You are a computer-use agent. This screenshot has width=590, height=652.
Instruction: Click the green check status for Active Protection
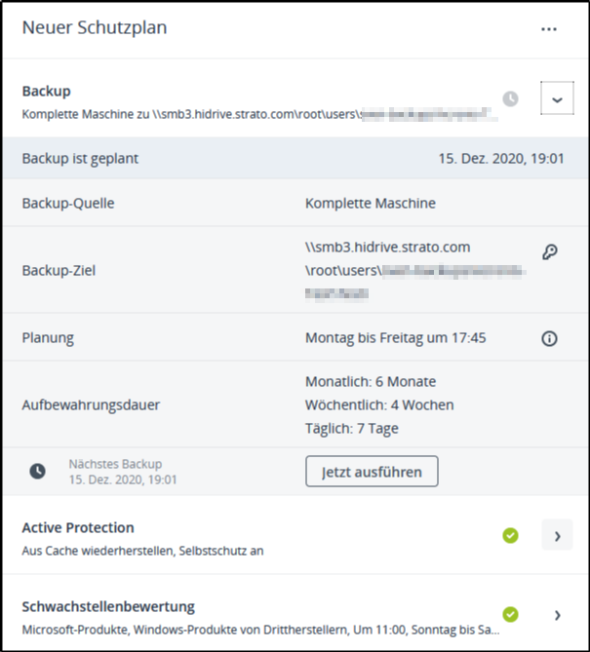[x=510, y=535]
